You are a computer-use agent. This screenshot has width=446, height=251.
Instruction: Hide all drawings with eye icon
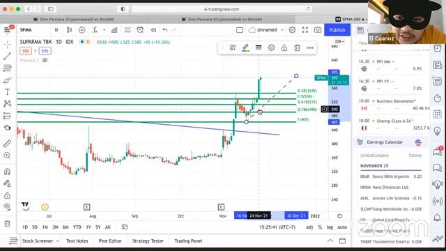pyautogui.click(x=8, y=207)
